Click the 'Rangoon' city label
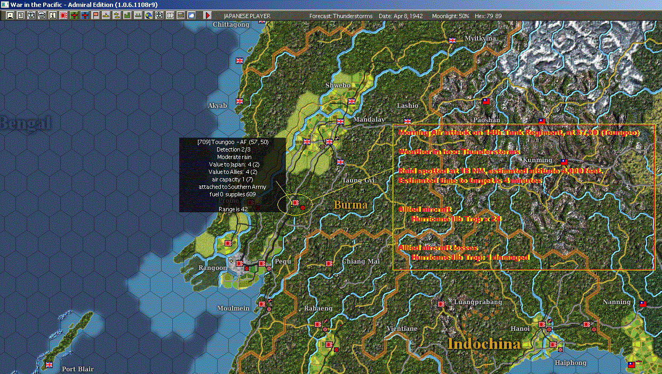Viewport: 662px width, 374px height. point(213,268)
